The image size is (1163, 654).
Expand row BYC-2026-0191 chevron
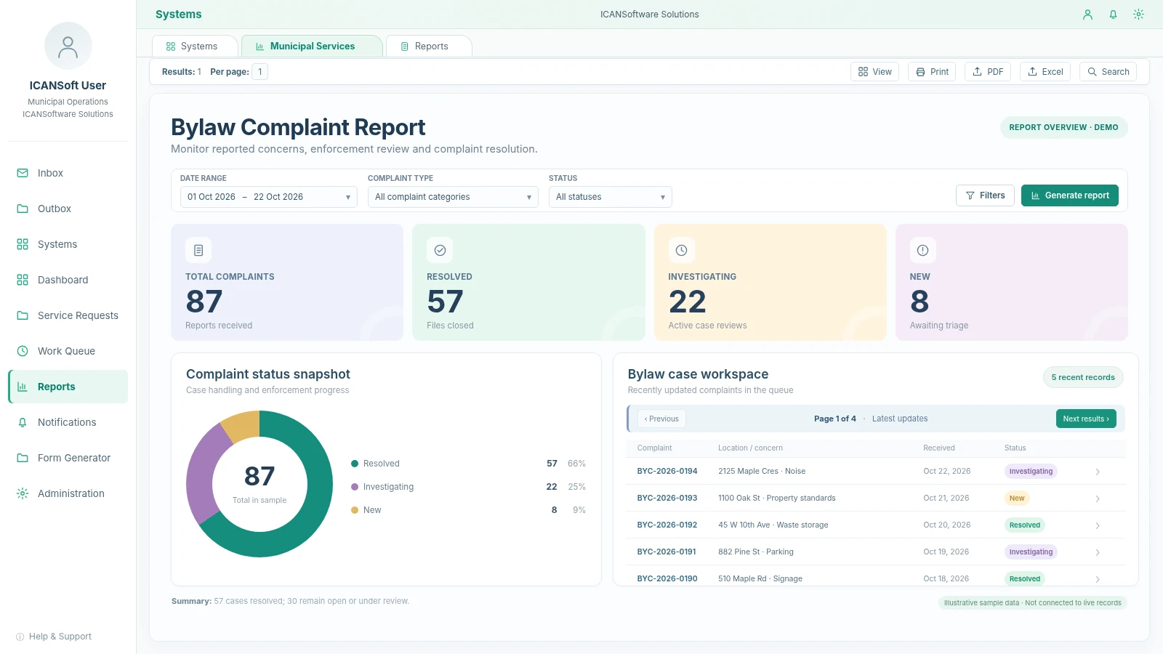(1098, 552)
